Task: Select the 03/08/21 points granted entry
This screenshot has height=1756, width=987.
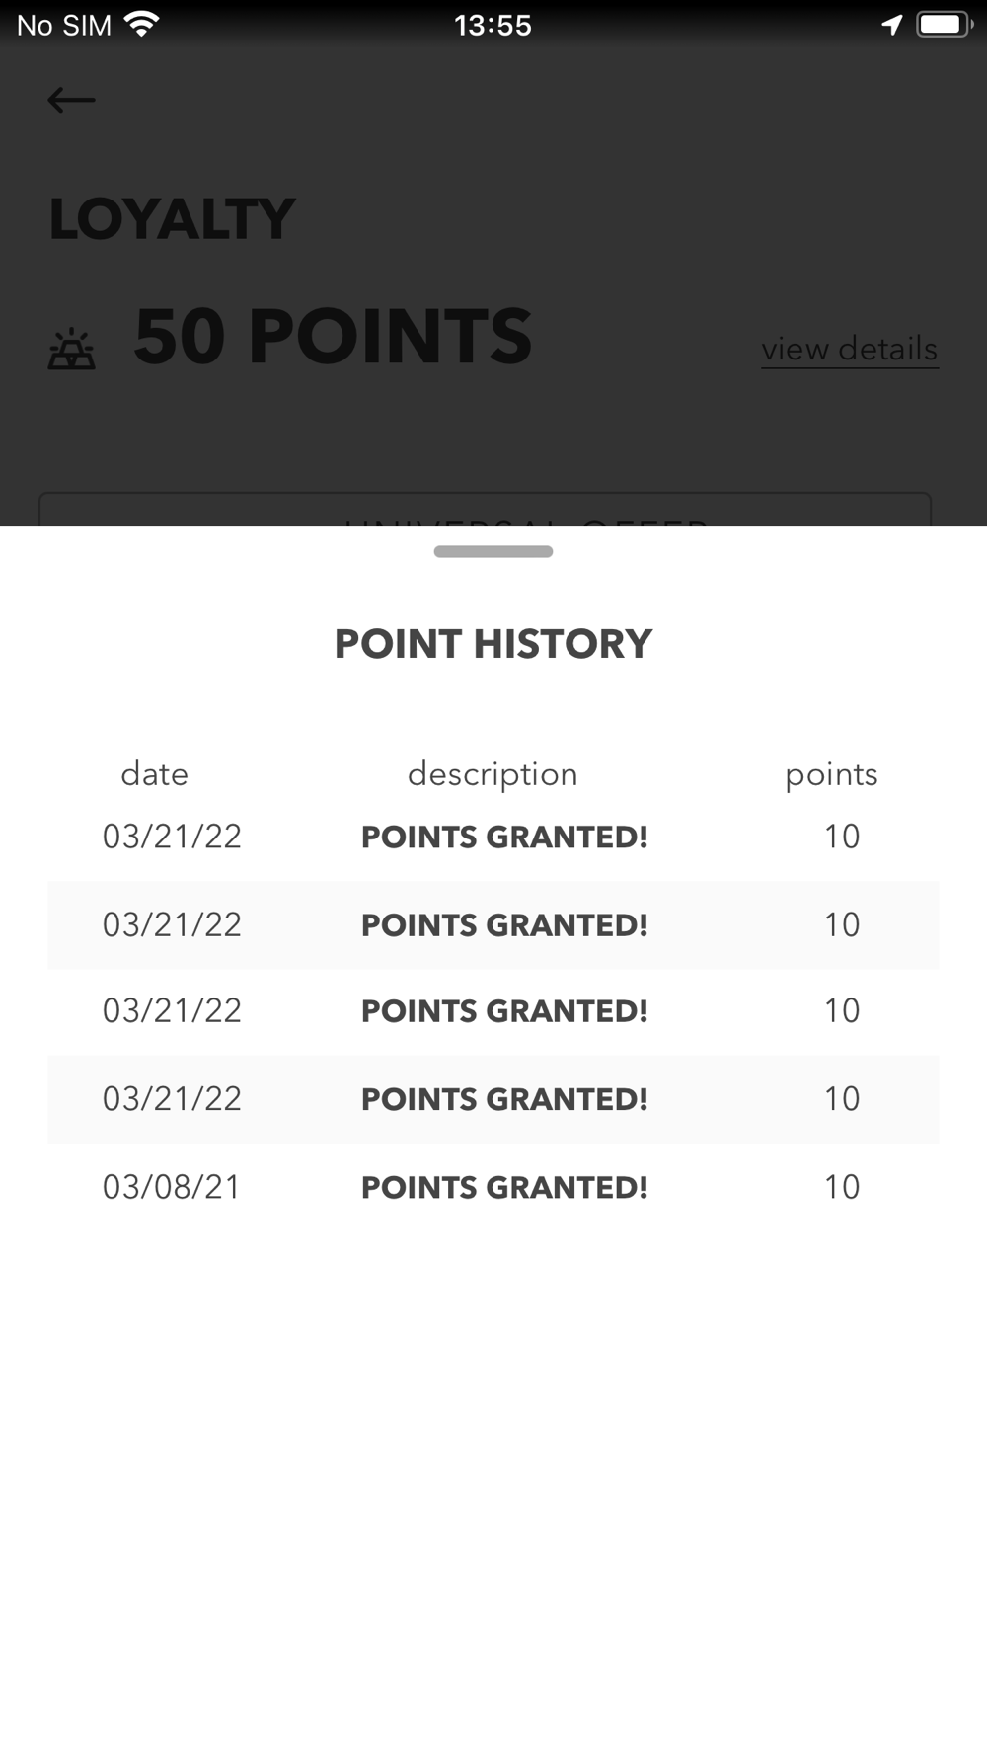Action: (x=493, y=1187)
